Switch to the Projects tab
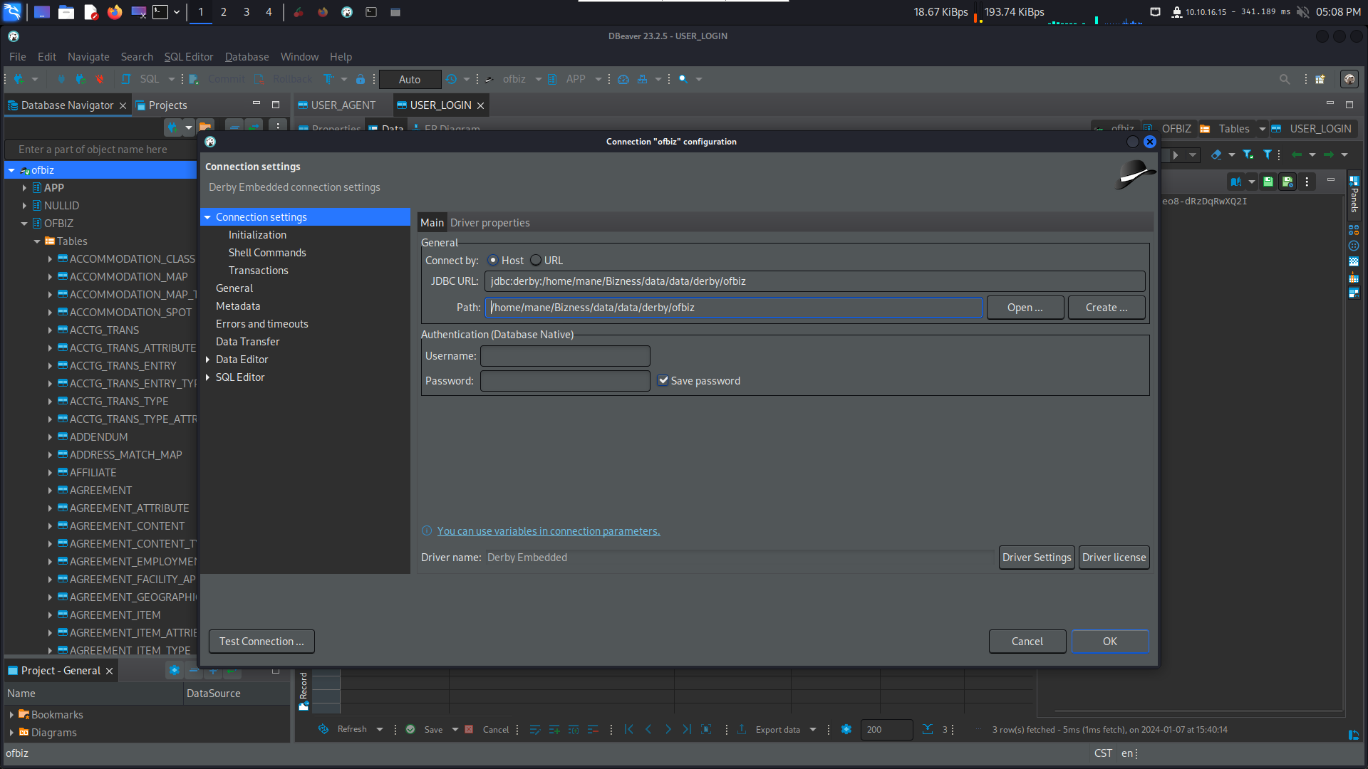The width and height of the screenshot is (1368, 769). pyautogui.click(x=162, y=105)
